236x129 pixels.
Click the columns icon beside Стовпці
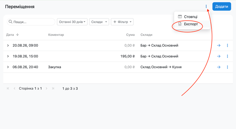point(180,17)
